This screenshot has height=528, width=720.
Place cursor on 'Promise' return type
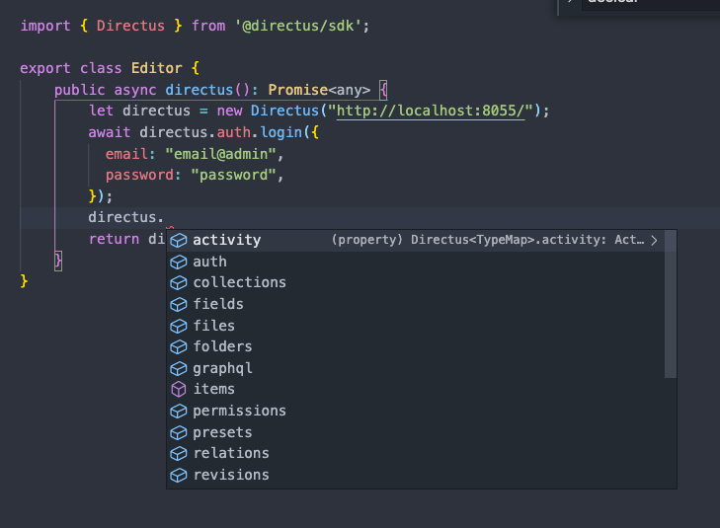coord(298,90)
